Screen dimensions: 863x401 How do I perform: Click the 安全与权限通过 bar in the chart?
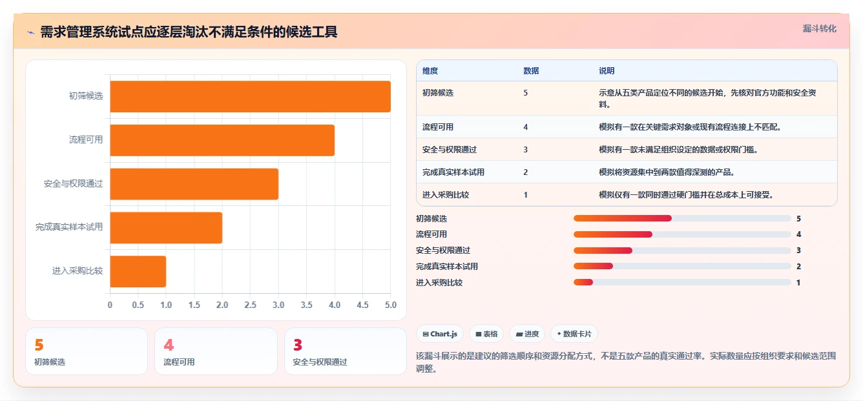[194, 184]
